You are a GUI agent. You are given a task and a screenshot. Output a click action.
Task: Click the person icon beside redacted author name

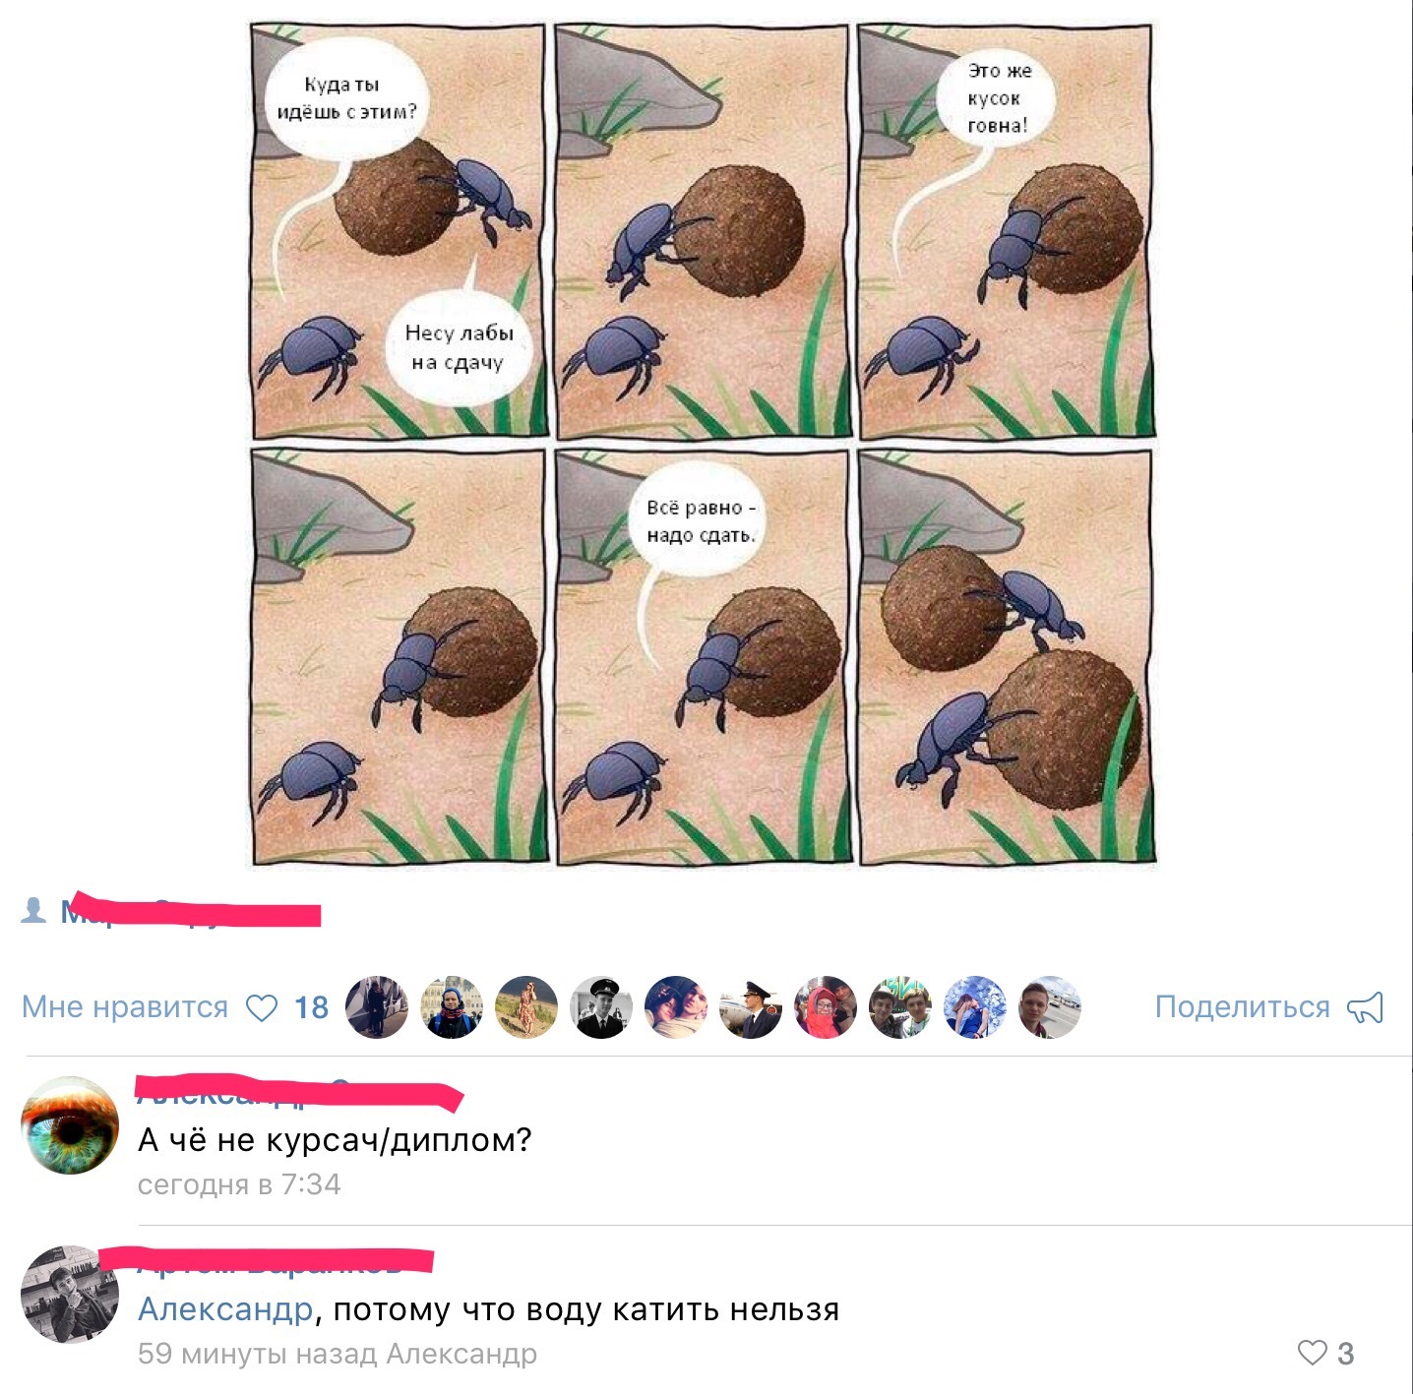pyautogui.click(x=33, y=911)
